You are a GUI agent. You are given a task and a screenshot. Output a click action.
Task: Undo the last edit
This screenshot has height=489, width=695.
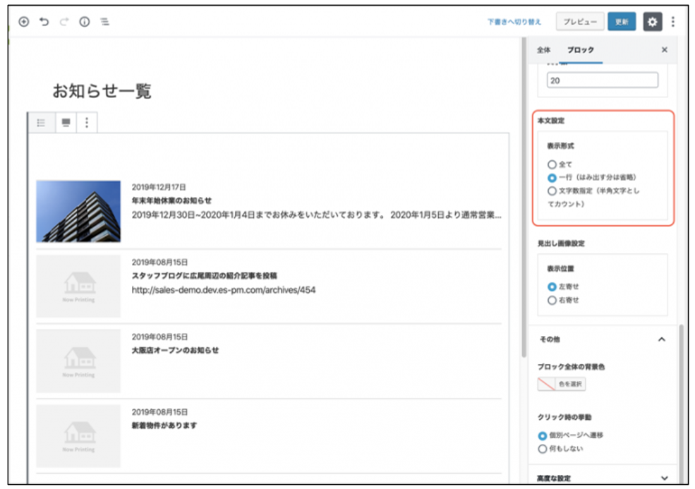(44, 22)
